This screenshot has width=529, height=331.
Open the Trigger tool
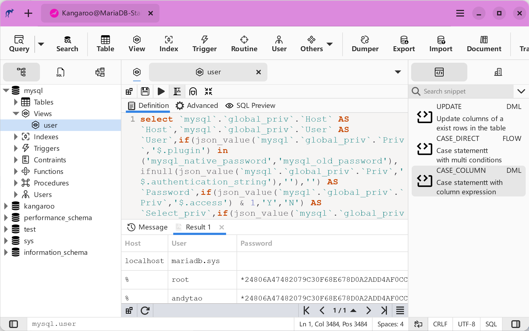coord(204,43)
